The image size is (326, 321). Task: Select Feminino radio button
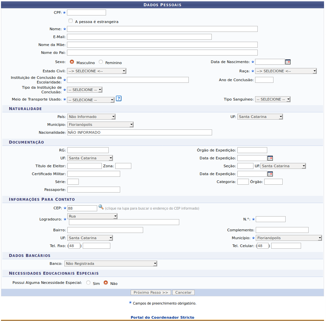[101, 62]
